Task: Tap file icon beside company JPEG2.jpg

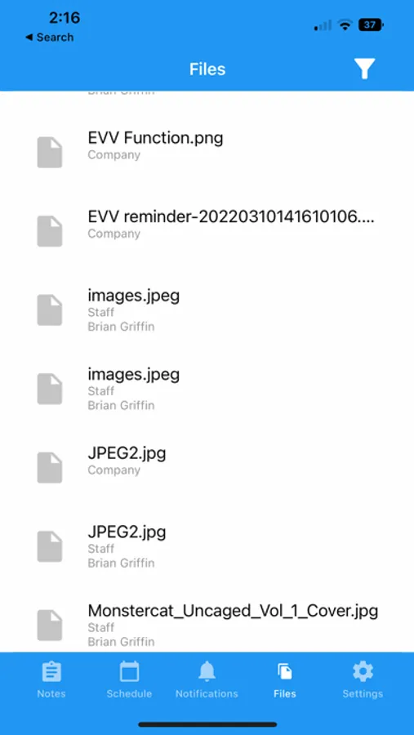Action: pos(50,468)
